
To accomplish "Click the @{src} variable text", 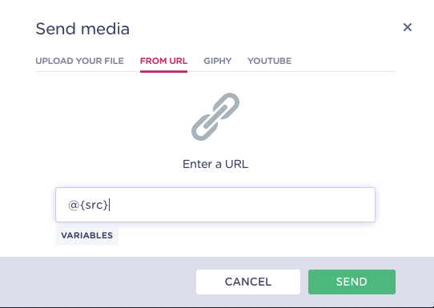I will [88, 205].
